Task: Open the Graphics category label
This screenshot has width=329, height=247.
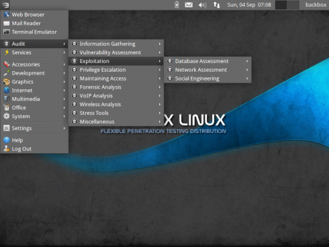Action: 22,82
